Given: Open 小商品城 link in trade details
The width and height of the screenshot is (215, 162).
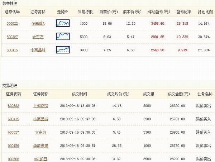Looking at the screenshot, I should tap(41, 119).
